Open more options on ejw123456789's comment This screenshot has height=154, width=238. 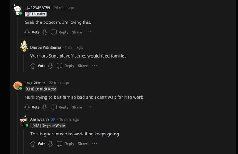click(x=89, y=32)
